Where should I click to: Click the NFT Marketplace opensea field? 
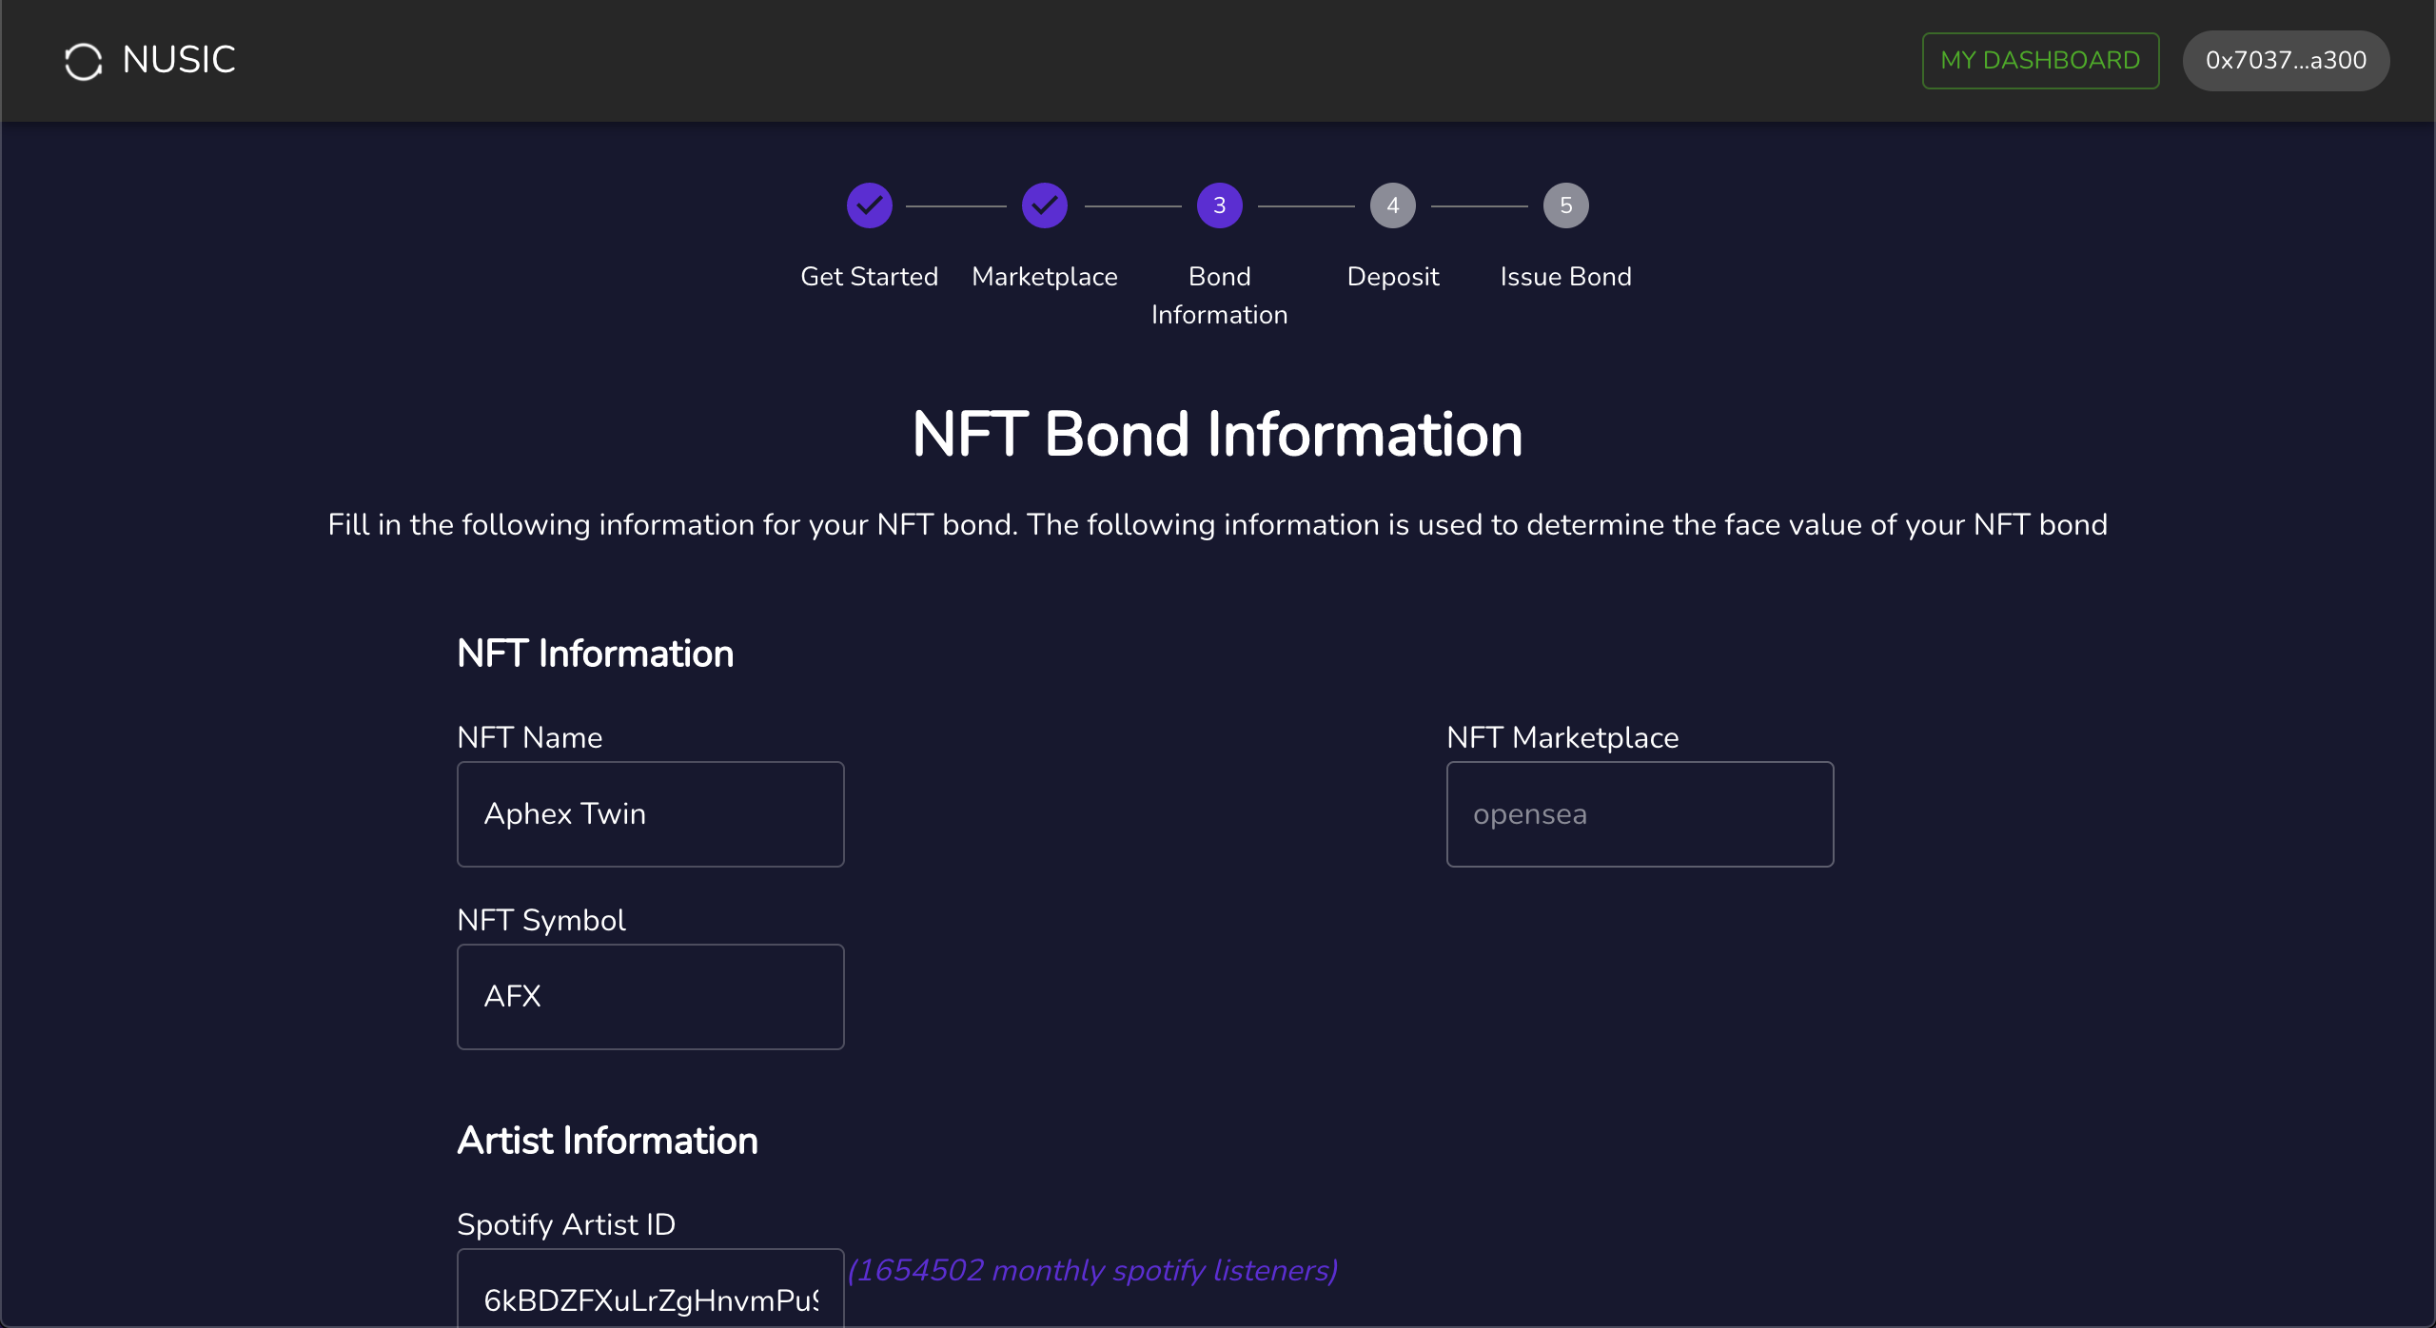click(1639, 813)
